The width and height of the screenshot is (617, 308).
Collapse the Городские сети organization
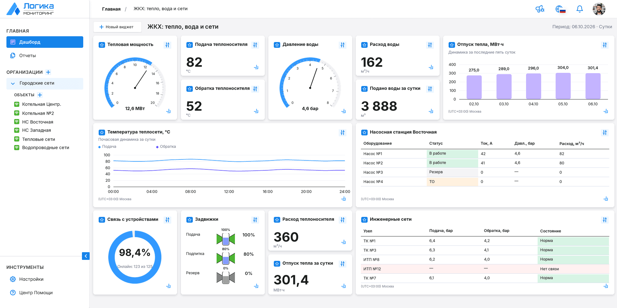pos(13,83)
